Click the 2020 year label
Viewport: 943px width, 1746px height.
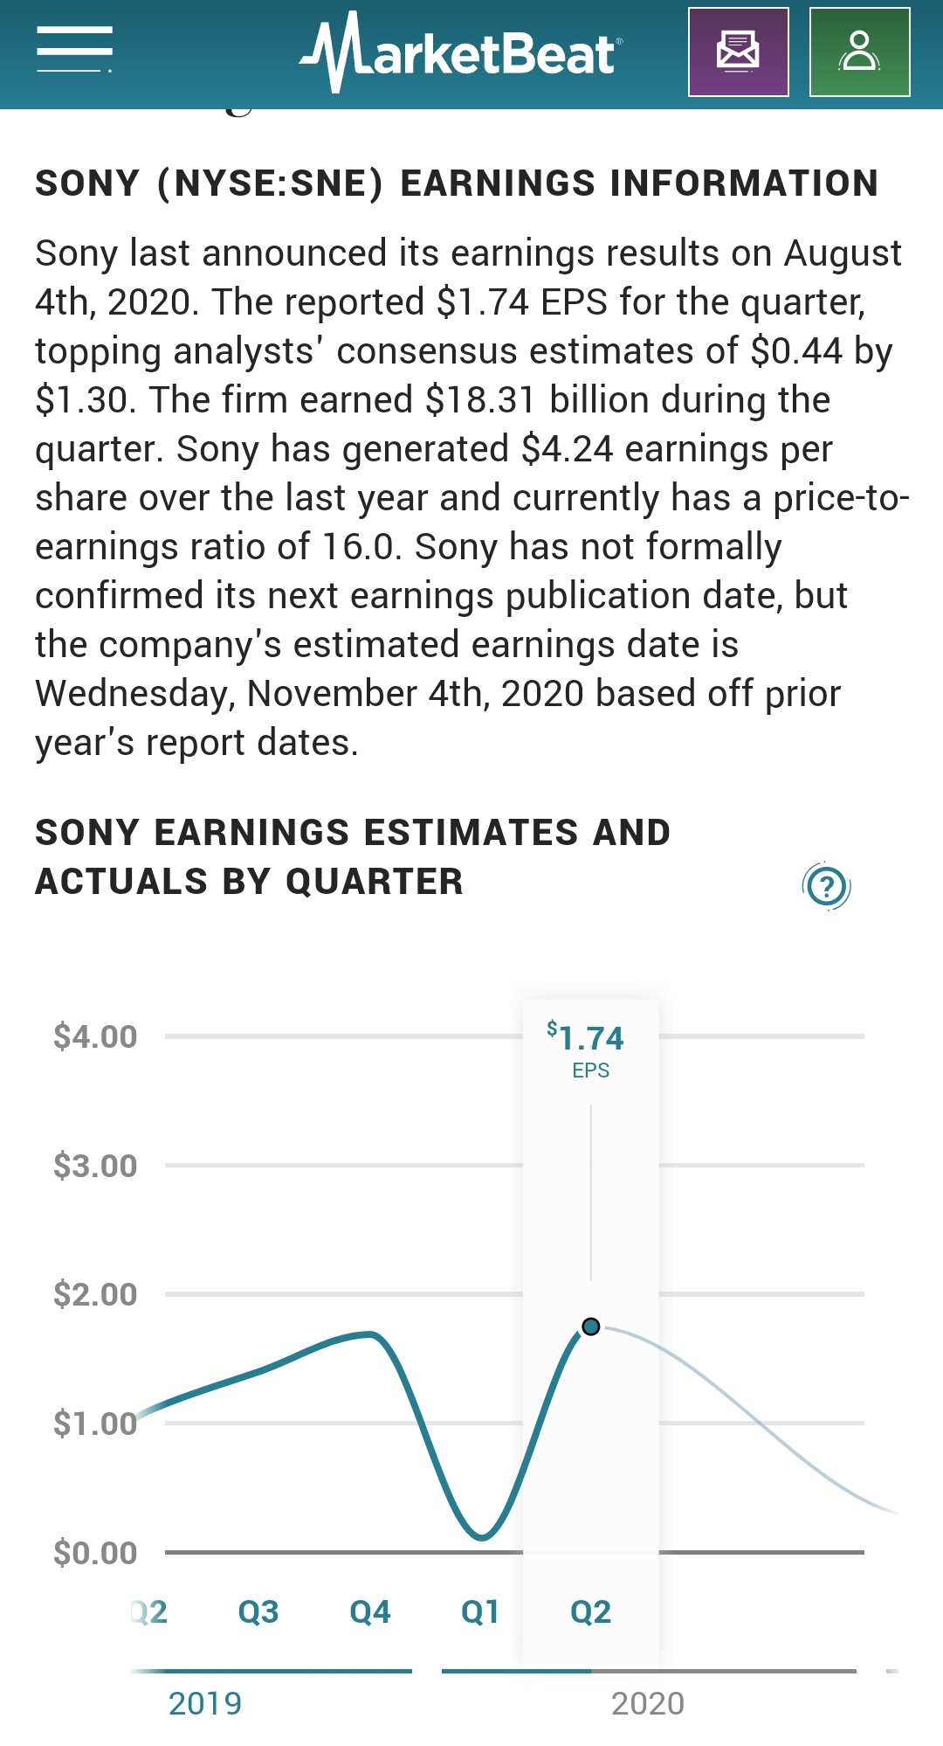648,1703
